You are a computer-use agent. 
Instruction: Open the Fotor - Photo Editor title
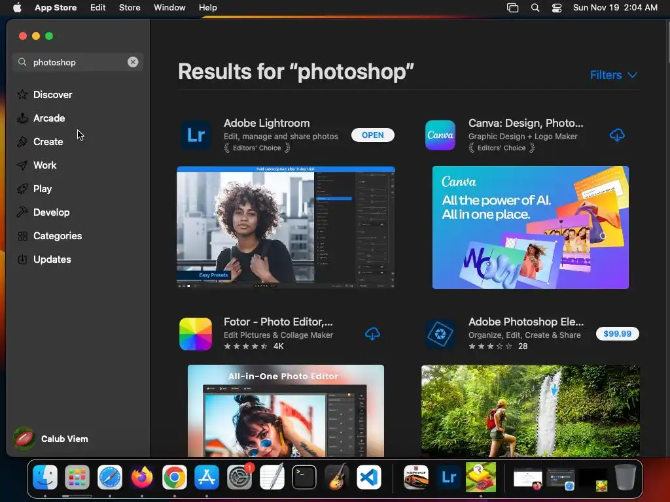pyautogui.click(x=278, y=322)
